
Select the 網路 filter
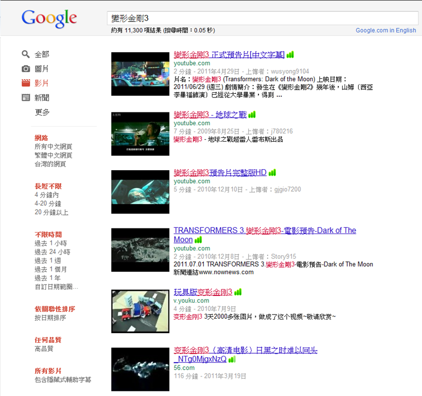pos(41,138)
